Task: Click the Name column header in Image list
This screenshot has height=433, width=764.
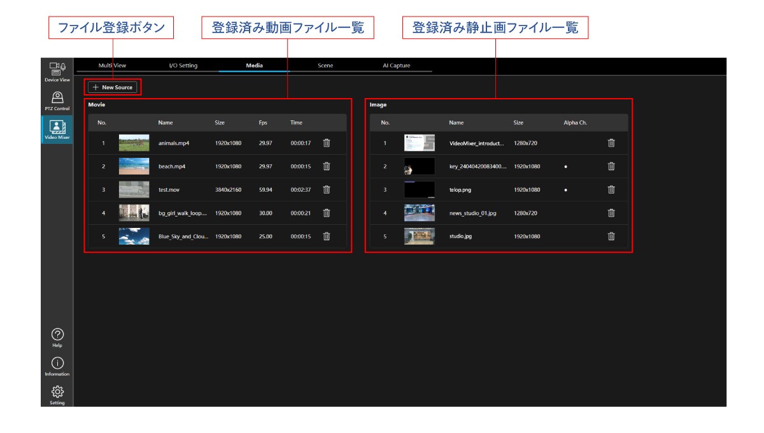Action: [456, 123]
